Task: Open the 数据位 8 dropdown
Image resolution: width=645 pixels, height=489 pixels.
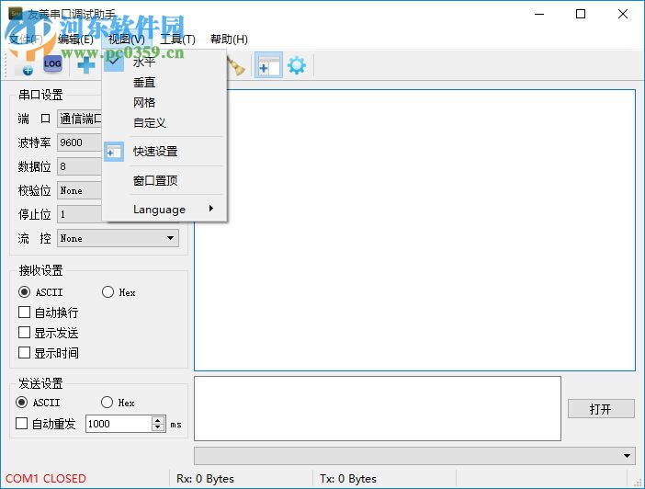Action: point(80,166)
